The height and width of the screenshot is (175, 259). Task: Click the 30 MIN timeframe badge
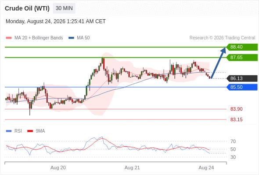point(64,8)
